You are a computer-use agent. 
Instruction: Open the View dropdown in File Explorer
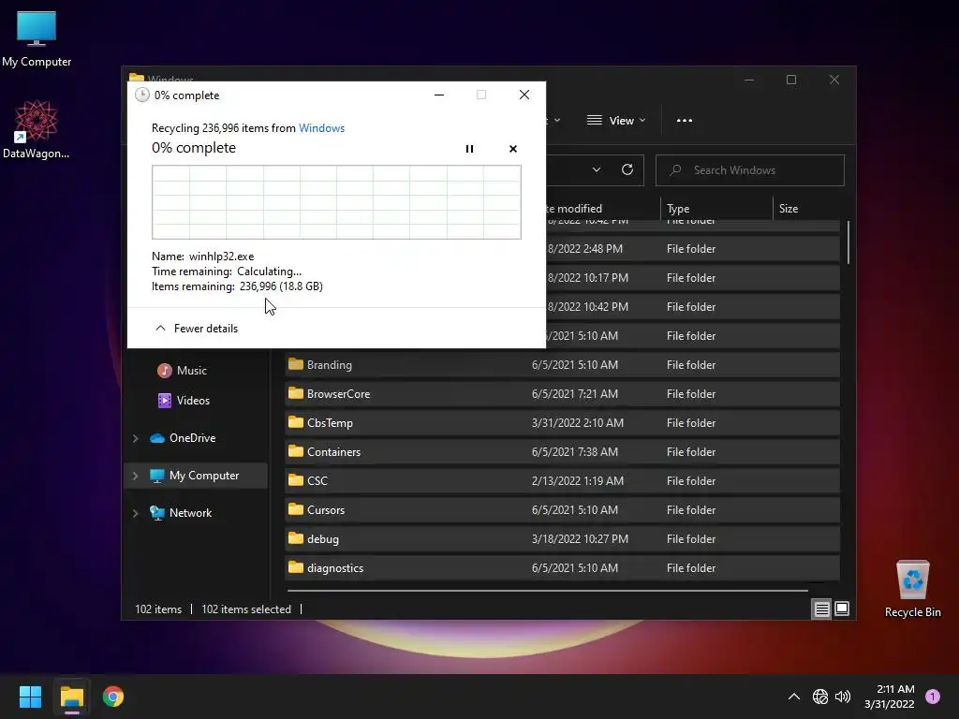[616, 121]
